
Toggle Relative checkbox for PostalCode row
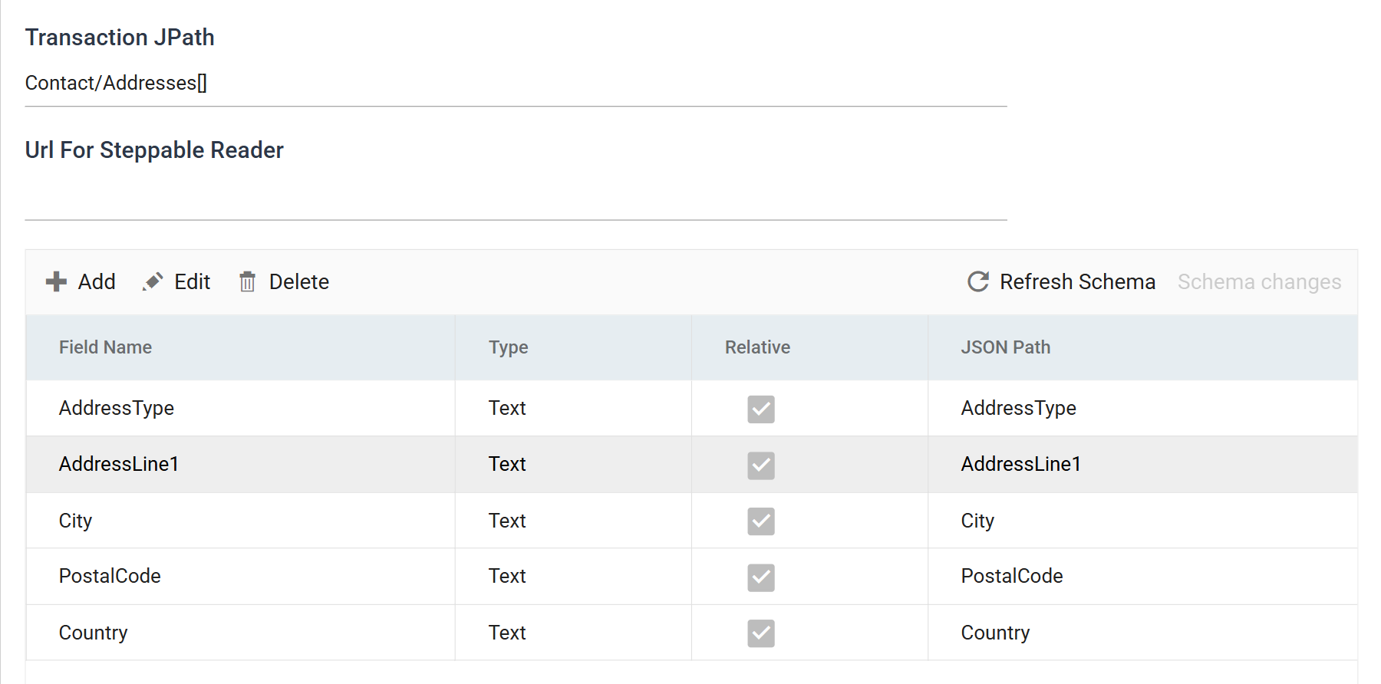click(x=761, y=577)
